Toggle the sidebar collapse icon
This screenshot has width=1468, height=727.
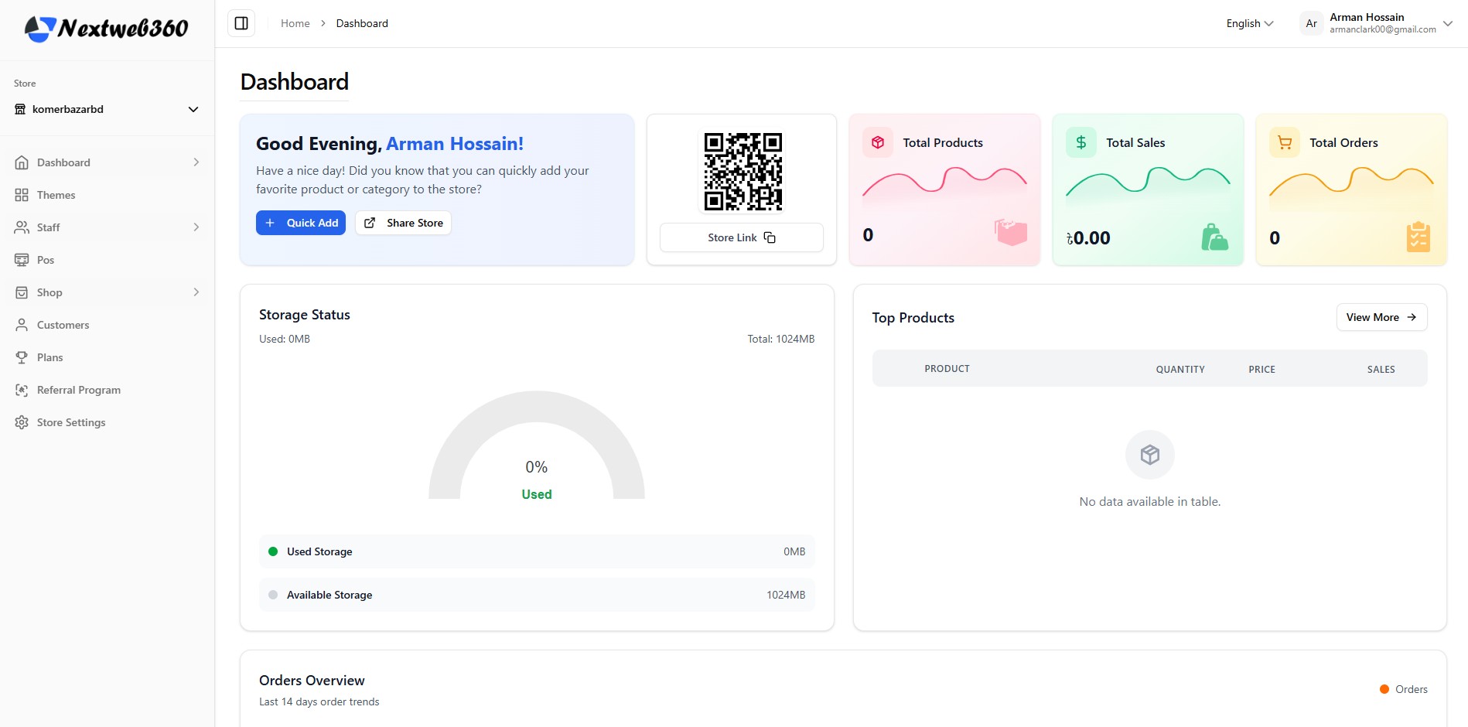(241, 23)
